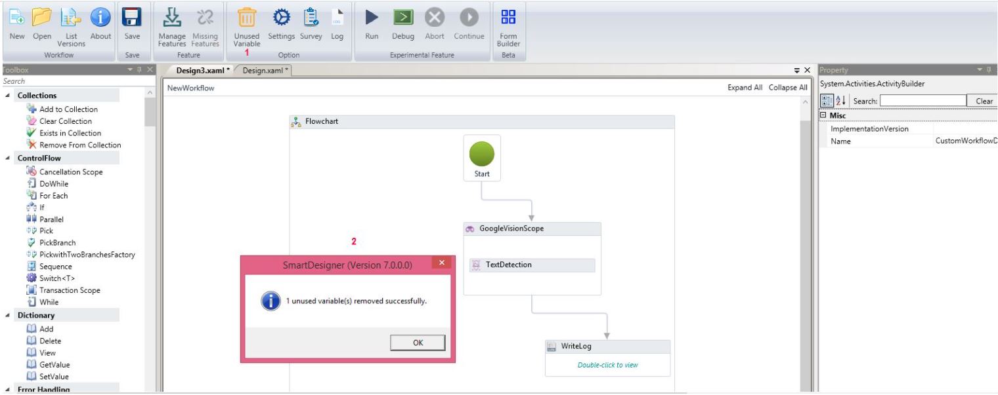Click the Save floppy disk icon

[x=132, y=18]
